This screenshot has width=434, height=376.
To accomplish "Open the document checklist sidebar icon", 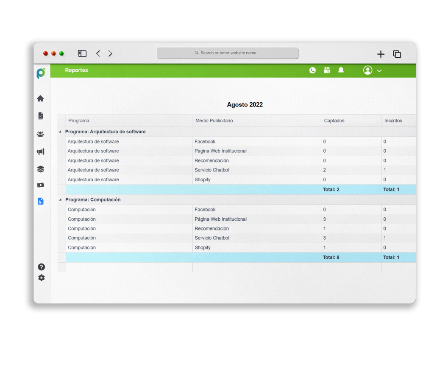I will [40, 115].
